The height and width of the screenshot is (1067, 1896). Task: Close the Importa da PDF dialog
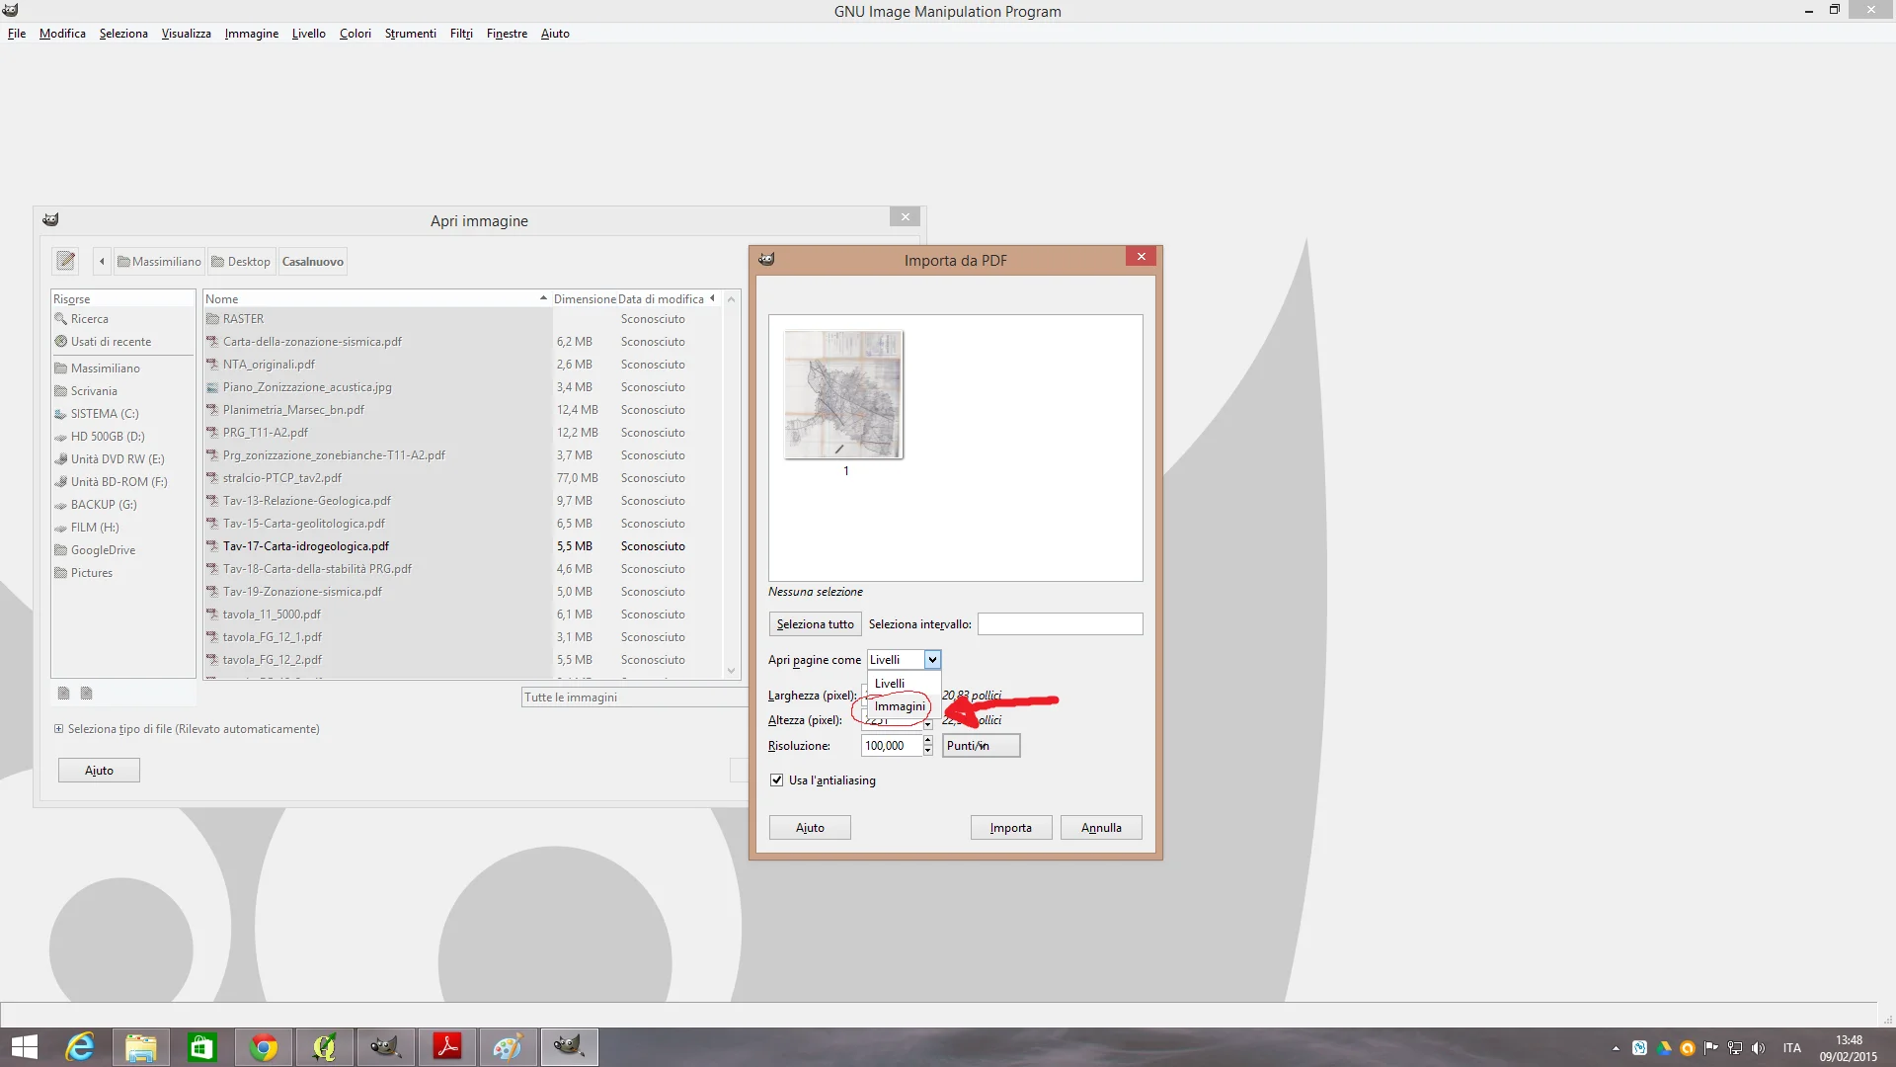tap(1141, 257)
